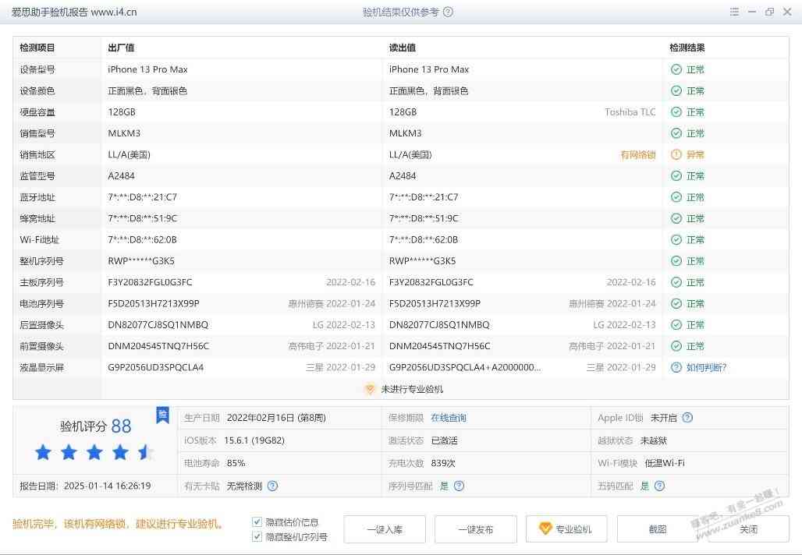Click the 未越狱 jailbreak status

[x=654, y=440]
